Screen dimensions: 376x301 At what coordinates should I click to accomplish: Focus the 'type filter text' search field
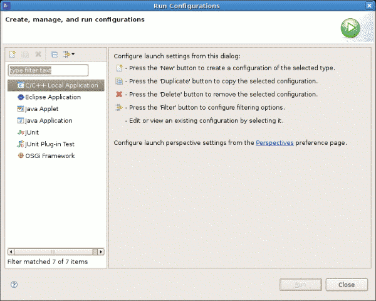pyautogui.click(x=48, y=70)
